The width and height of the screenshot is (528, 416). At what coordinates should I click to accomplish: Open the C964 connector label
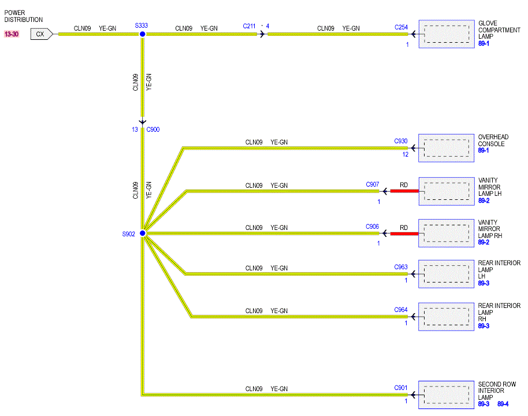click(x=401, y=310)
